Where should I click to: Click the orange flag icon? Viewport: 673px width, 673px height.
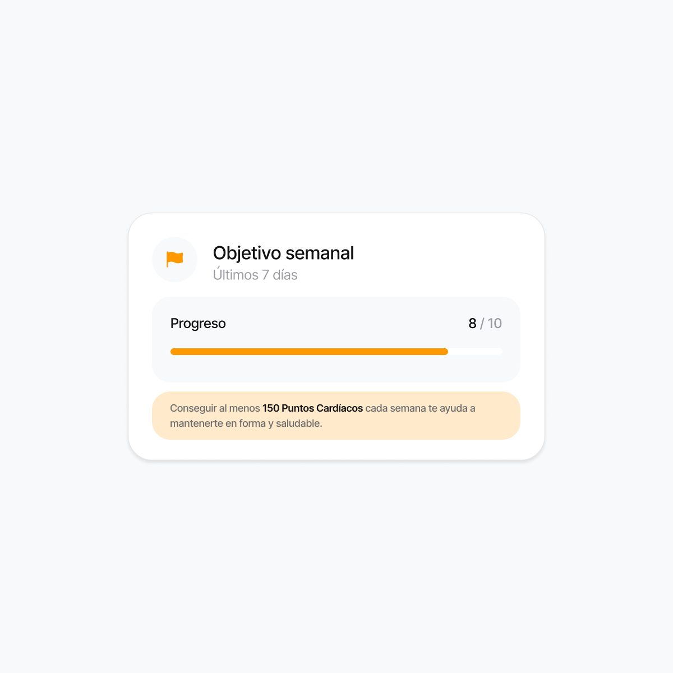point(175,259)
